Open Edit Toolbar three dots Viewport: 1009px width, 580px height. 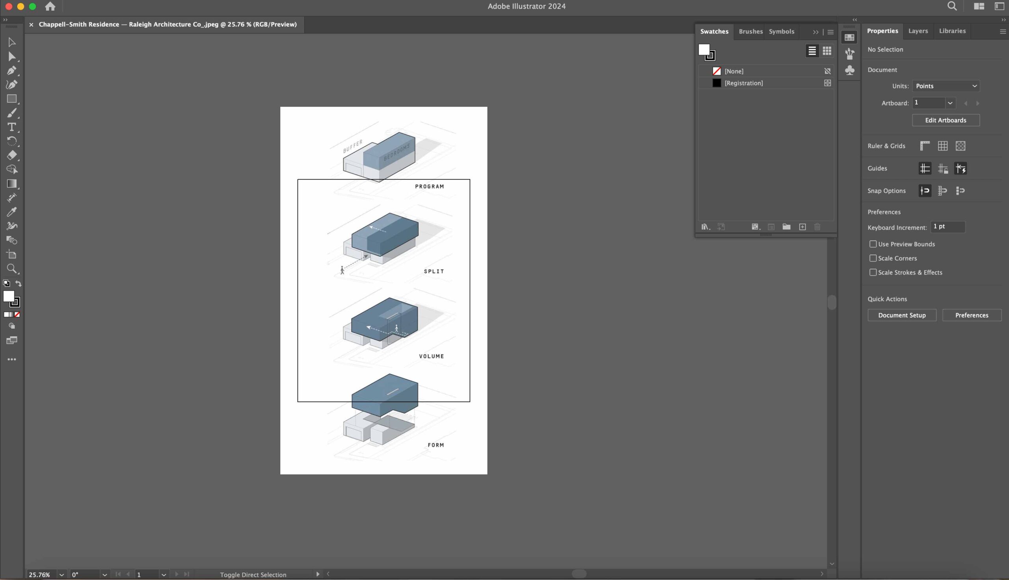[11, 359]
